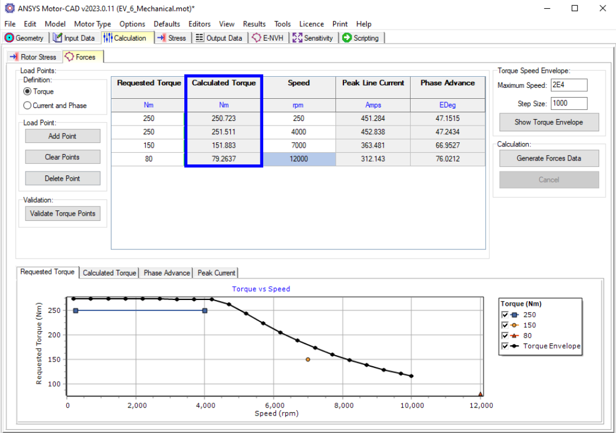Open the Tools menu
Image resolution: width=616 pixels, height=433 pixels.
pos(282,24)
